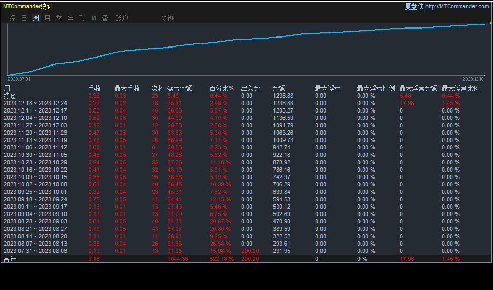Click the 手数 column header
Image resolution: width=493 pixels, height=290 pixels.
(94, 88)
